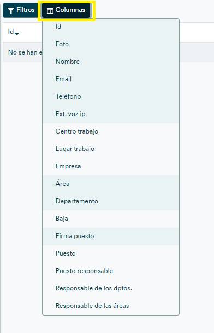The width and height of the screenshot is (214, 333).
Task: Enable Responsable de las áreas column
Action: click(111, 306)
